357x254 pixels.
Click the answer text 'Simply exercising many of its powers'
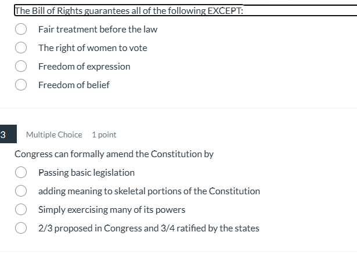tap(111, 209)
